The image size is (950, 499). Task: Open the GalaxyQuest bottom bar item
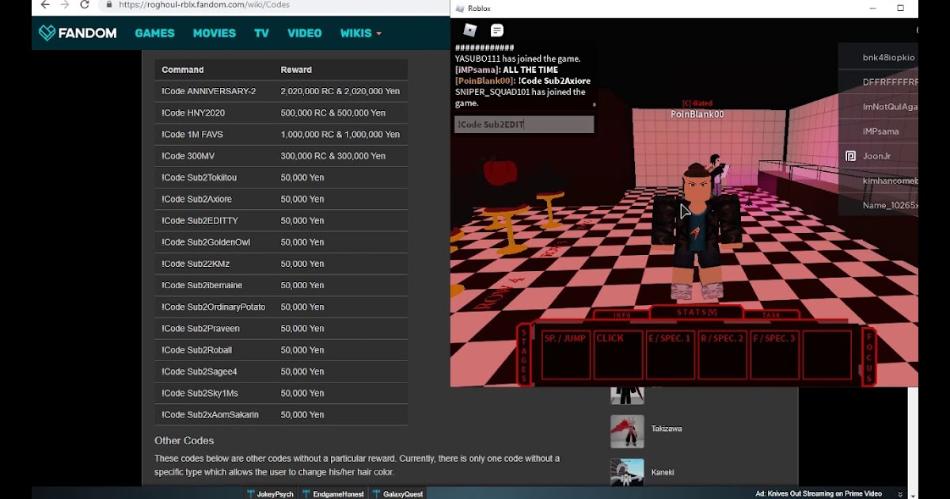(397, 493)
